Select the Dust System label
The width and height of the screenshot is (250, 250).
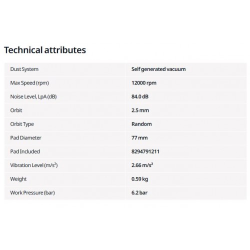coord(24,69)
